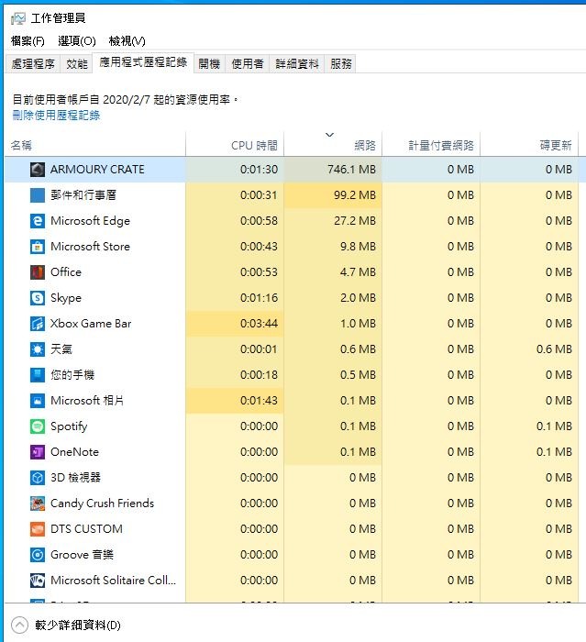Screen dimensions: 586x642
Task: Select the 您的手機 row name
Action: click(72, 374)
